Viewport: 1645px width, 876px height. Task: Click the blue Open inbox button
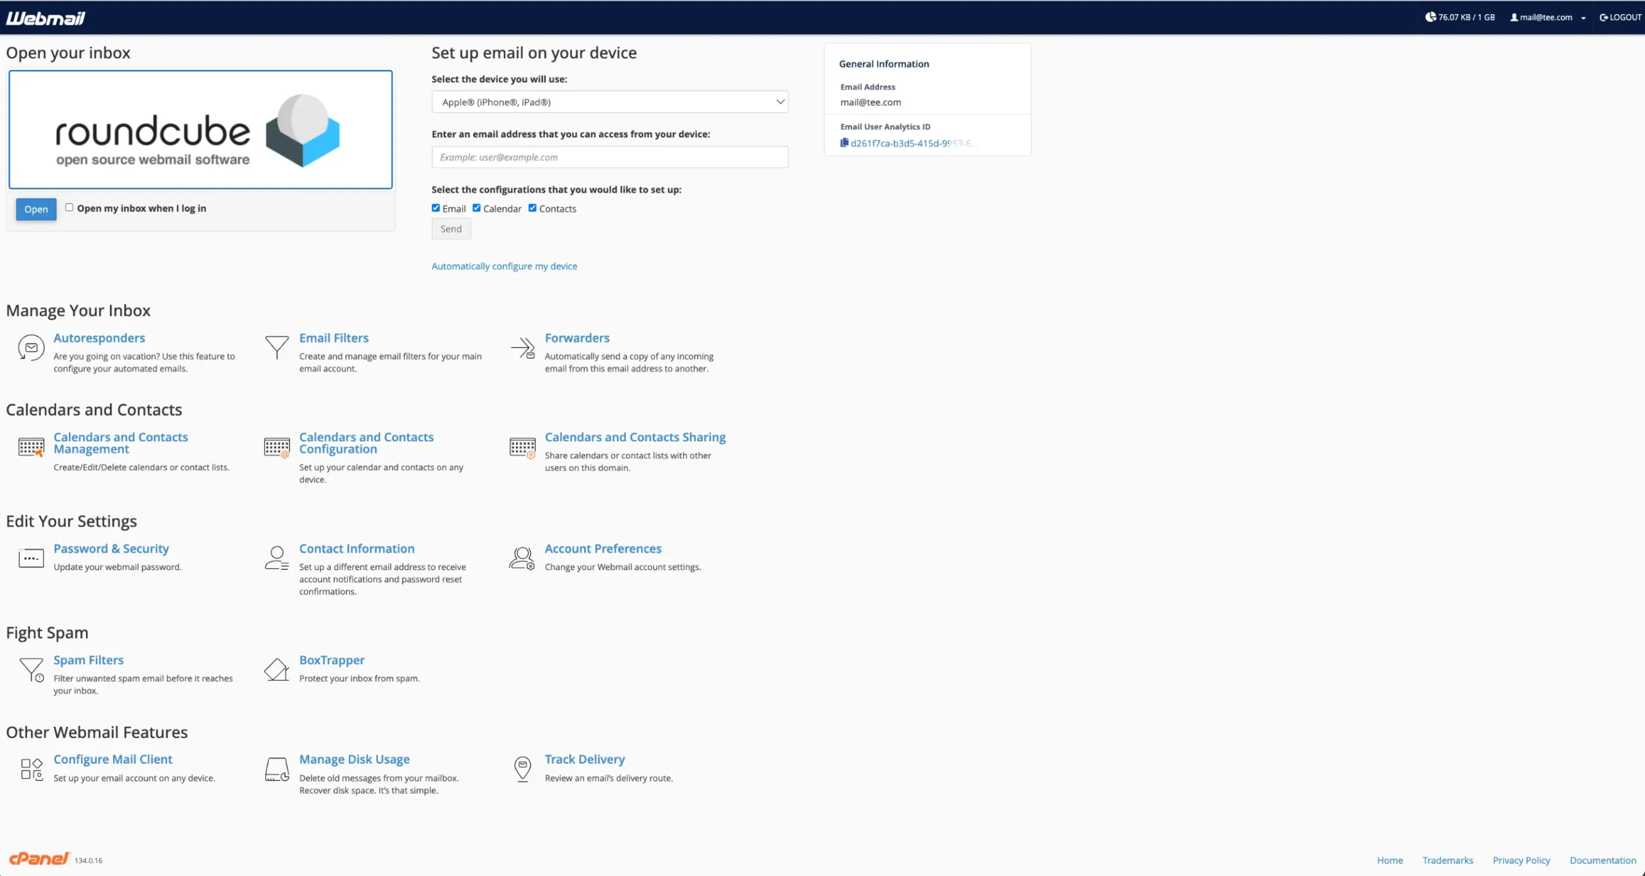(36, 209)
